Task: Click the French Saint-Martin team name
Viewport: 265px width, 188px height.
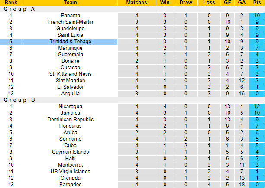Action: [70, 22]
